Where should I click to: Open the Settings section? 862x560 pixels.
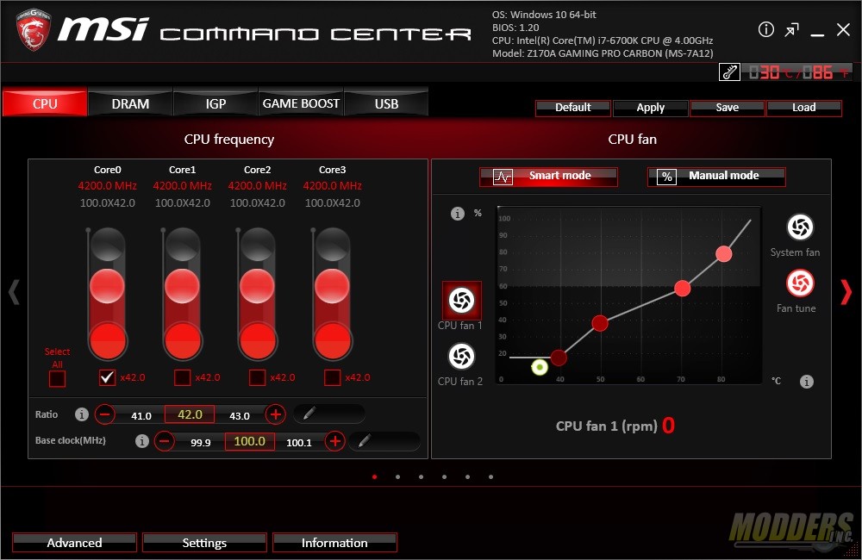tap(204, 543)
